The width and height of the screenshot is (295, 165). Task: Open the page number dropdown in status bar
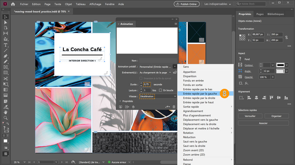pyautogui.click(x=56, y=162)
